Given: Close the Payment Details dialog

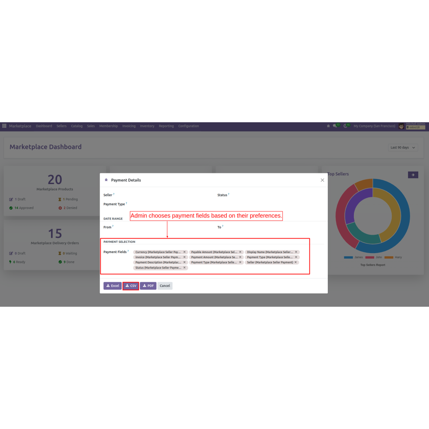Looking at the screenshot, I should (322, 180).
